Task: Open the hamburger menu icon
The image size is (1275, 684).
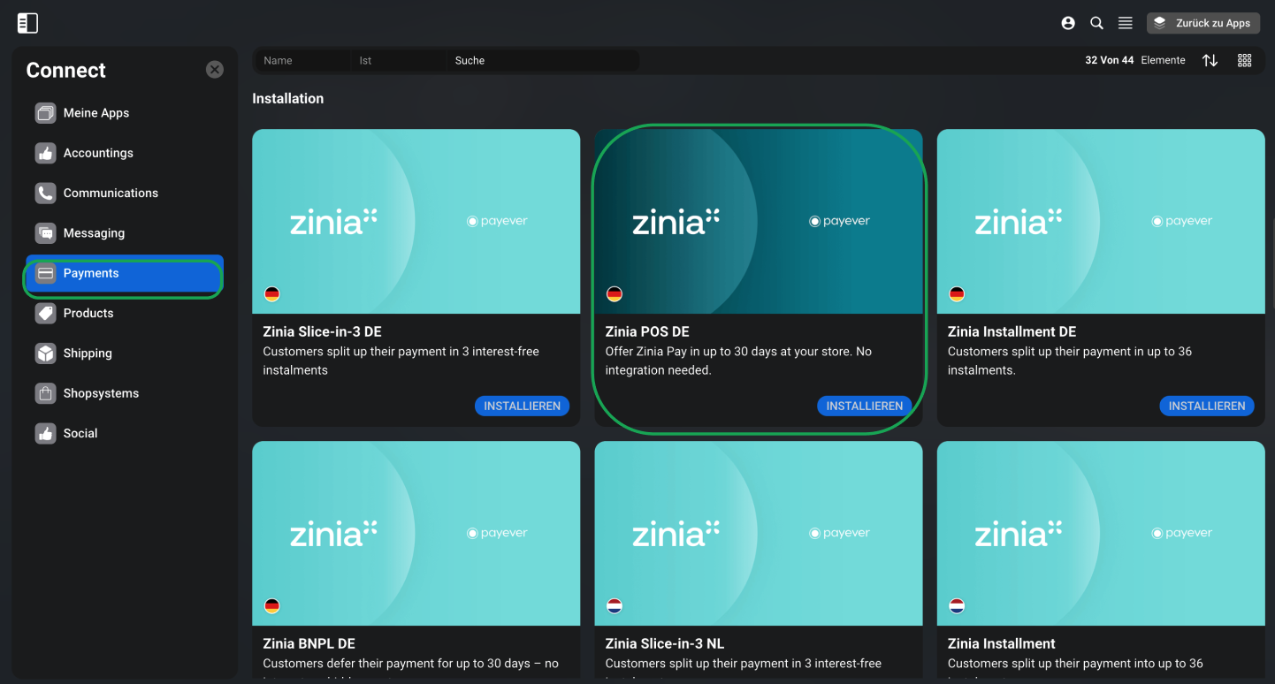Action: tap(1126, 23)
